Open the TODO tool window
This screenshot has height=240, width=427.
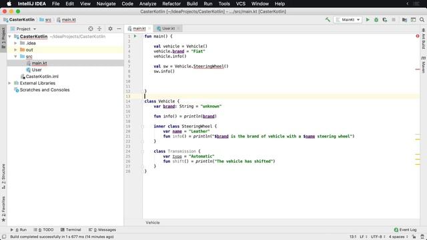(x=43, y=229)
